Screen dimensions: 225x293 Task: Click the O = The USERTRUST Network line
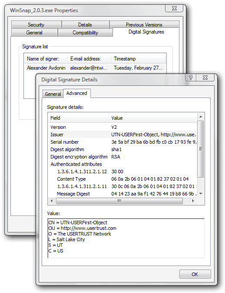tap(80, 234)
